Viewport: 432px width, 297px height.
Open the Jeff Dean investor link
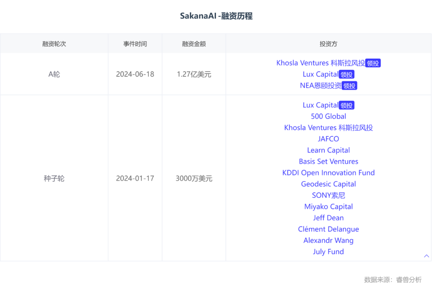[328, 218]
